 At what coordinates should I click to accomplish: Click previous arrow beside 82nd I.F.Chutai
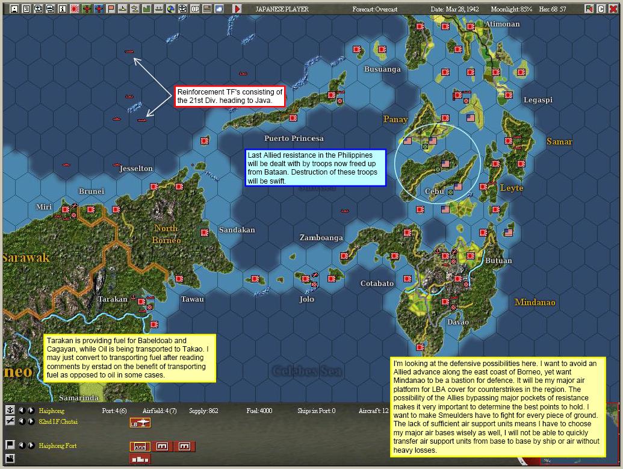click(22, 421)
